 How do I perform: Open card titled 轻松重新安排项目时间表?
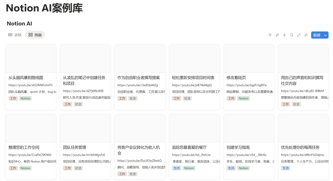[193, 77]
